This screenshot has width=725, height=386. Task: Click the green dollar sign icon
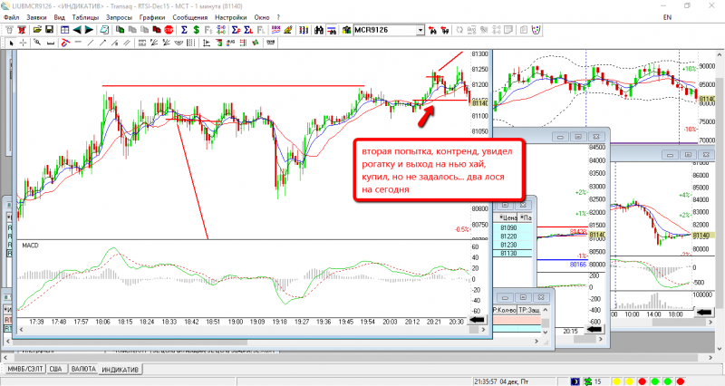[x=196, y=30]
